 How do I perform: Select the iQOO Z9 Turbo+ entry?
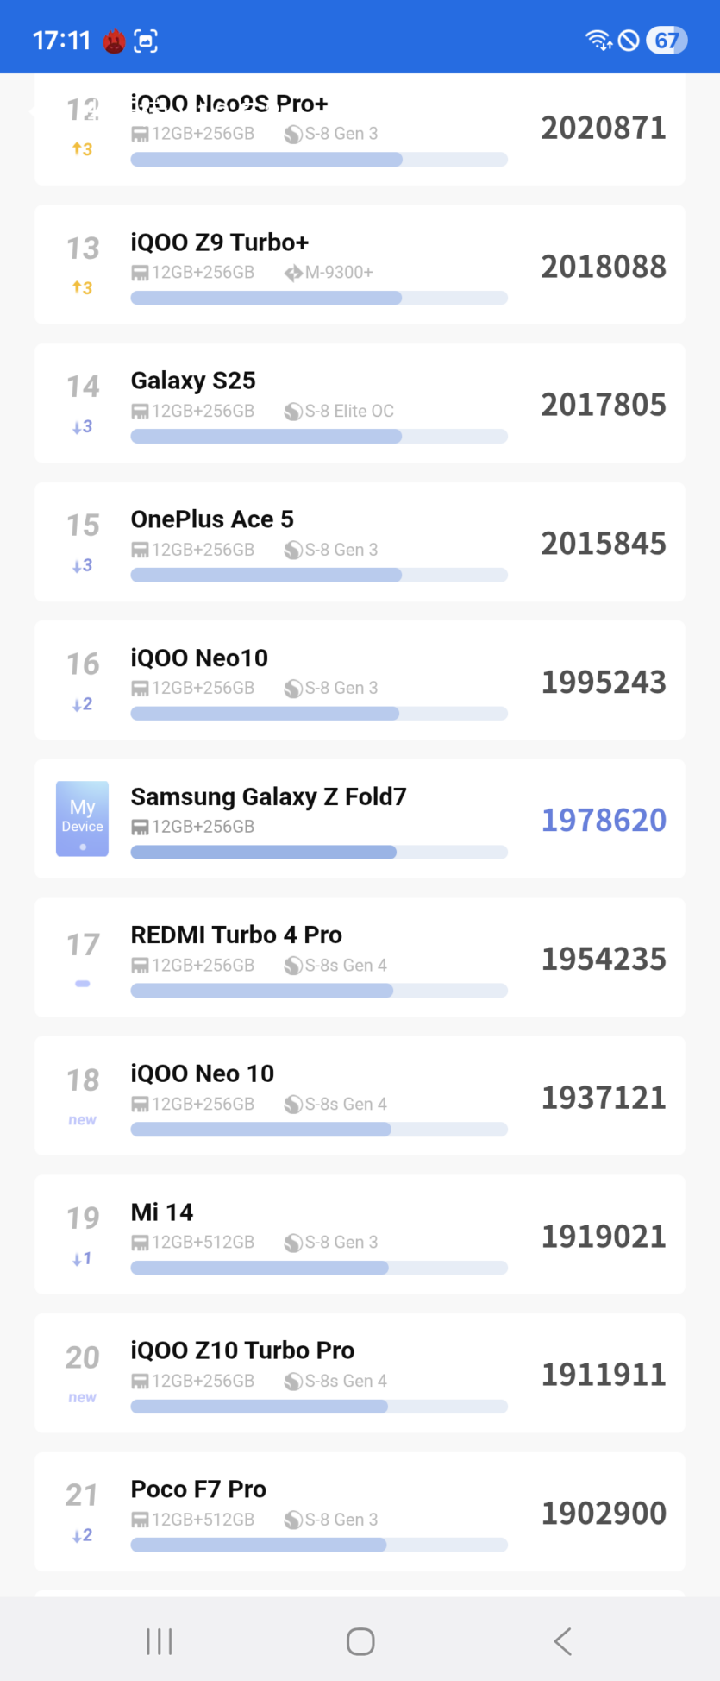pyautogui.click(x=360, y=265)
